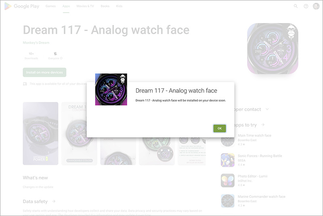Viewport: 323px width, 216px height.
Task: Go to the Kids tab
Action: [x=119, y=6]
